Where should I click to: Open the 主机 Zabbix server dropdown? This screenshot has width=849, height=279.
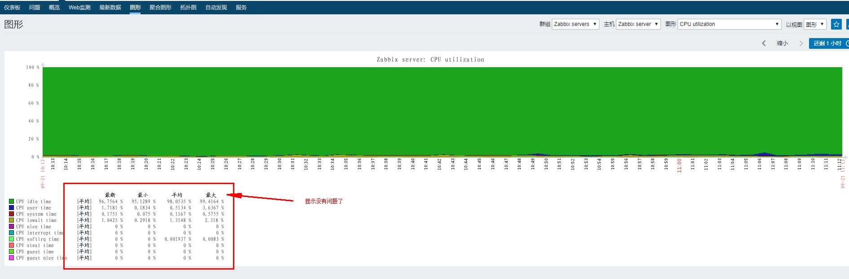coord(638,24)
